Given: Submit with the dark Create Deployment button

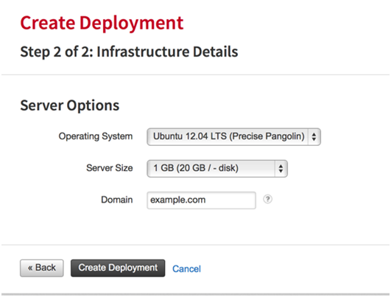Looking at the screenshot, I should click(118, 268).
